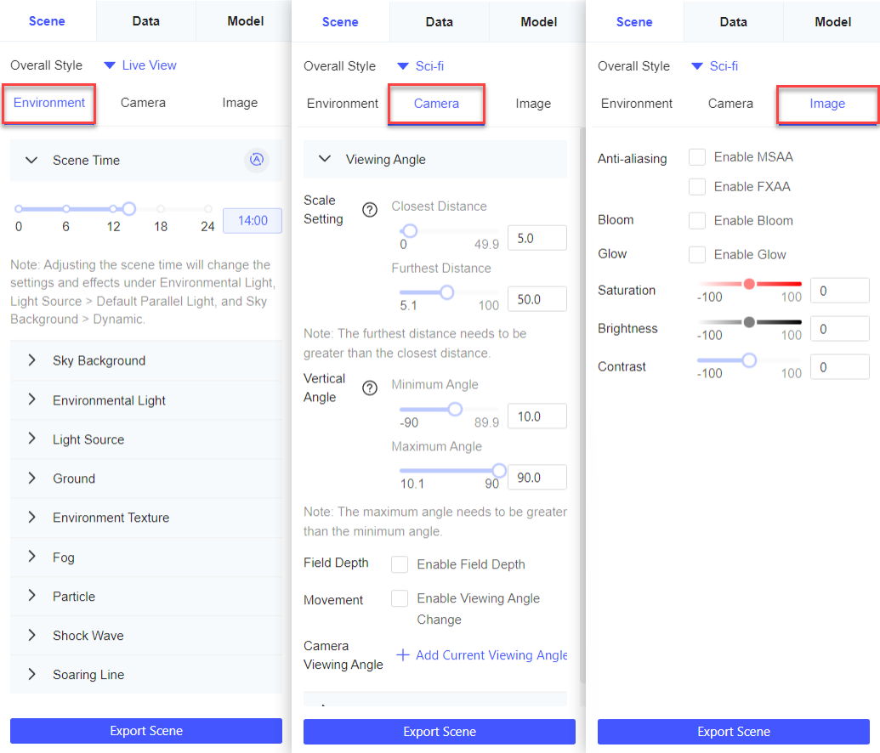Check Enable Viewing Angle Change box
Viewport: 880px width, 753px height.
pyautogui.click(x=400, y=598)
